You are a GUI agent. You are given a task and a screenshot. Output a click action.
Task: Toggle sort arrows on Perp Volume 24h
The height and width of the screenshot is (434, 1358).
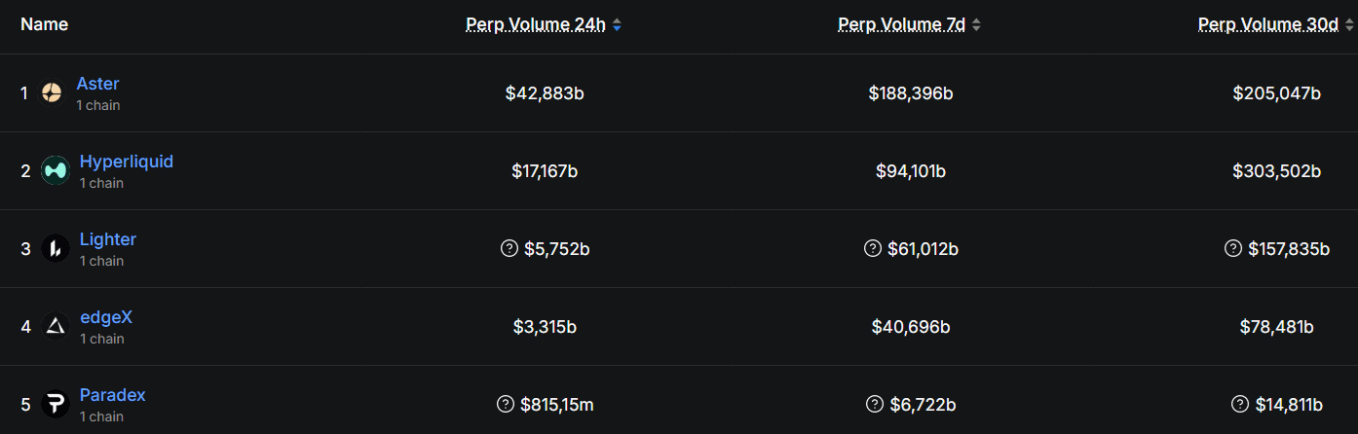point(617,25)
